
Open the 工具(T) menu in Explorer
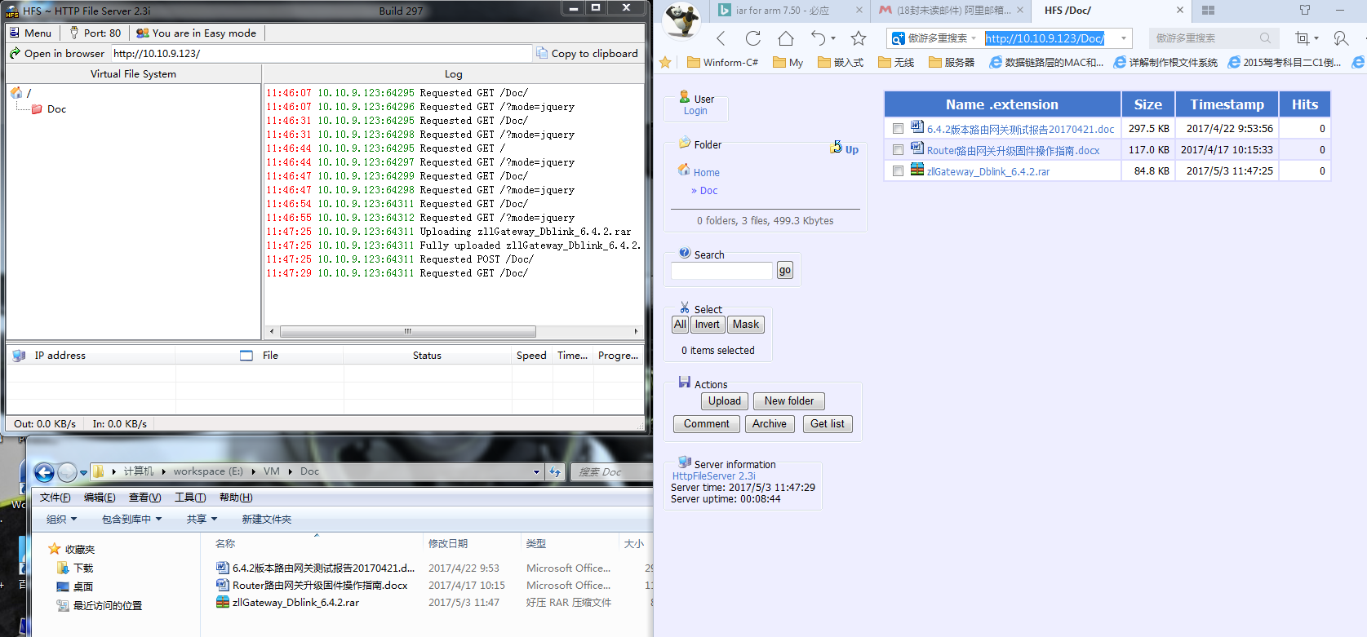tap(189, 498)
